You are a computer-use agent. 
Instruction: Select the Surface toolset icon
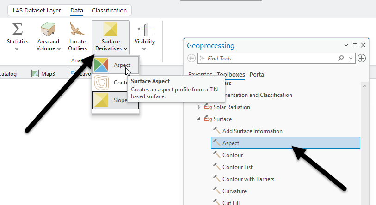(208, 119)
